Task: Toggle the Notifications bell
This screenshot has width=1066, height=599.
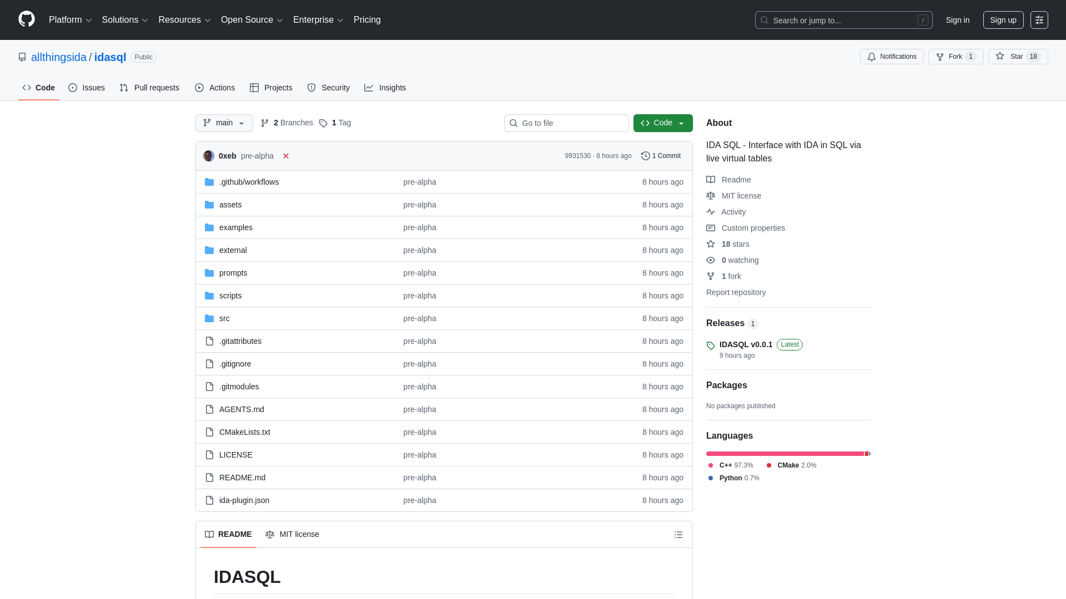Action: [871, 57]
